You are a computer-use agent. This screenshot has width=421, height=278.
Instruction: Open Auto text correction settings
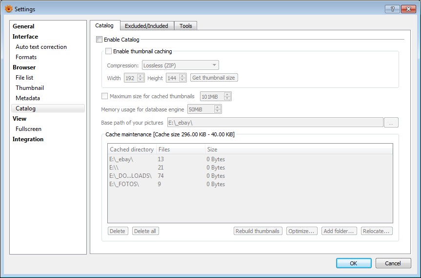[41, 47]
